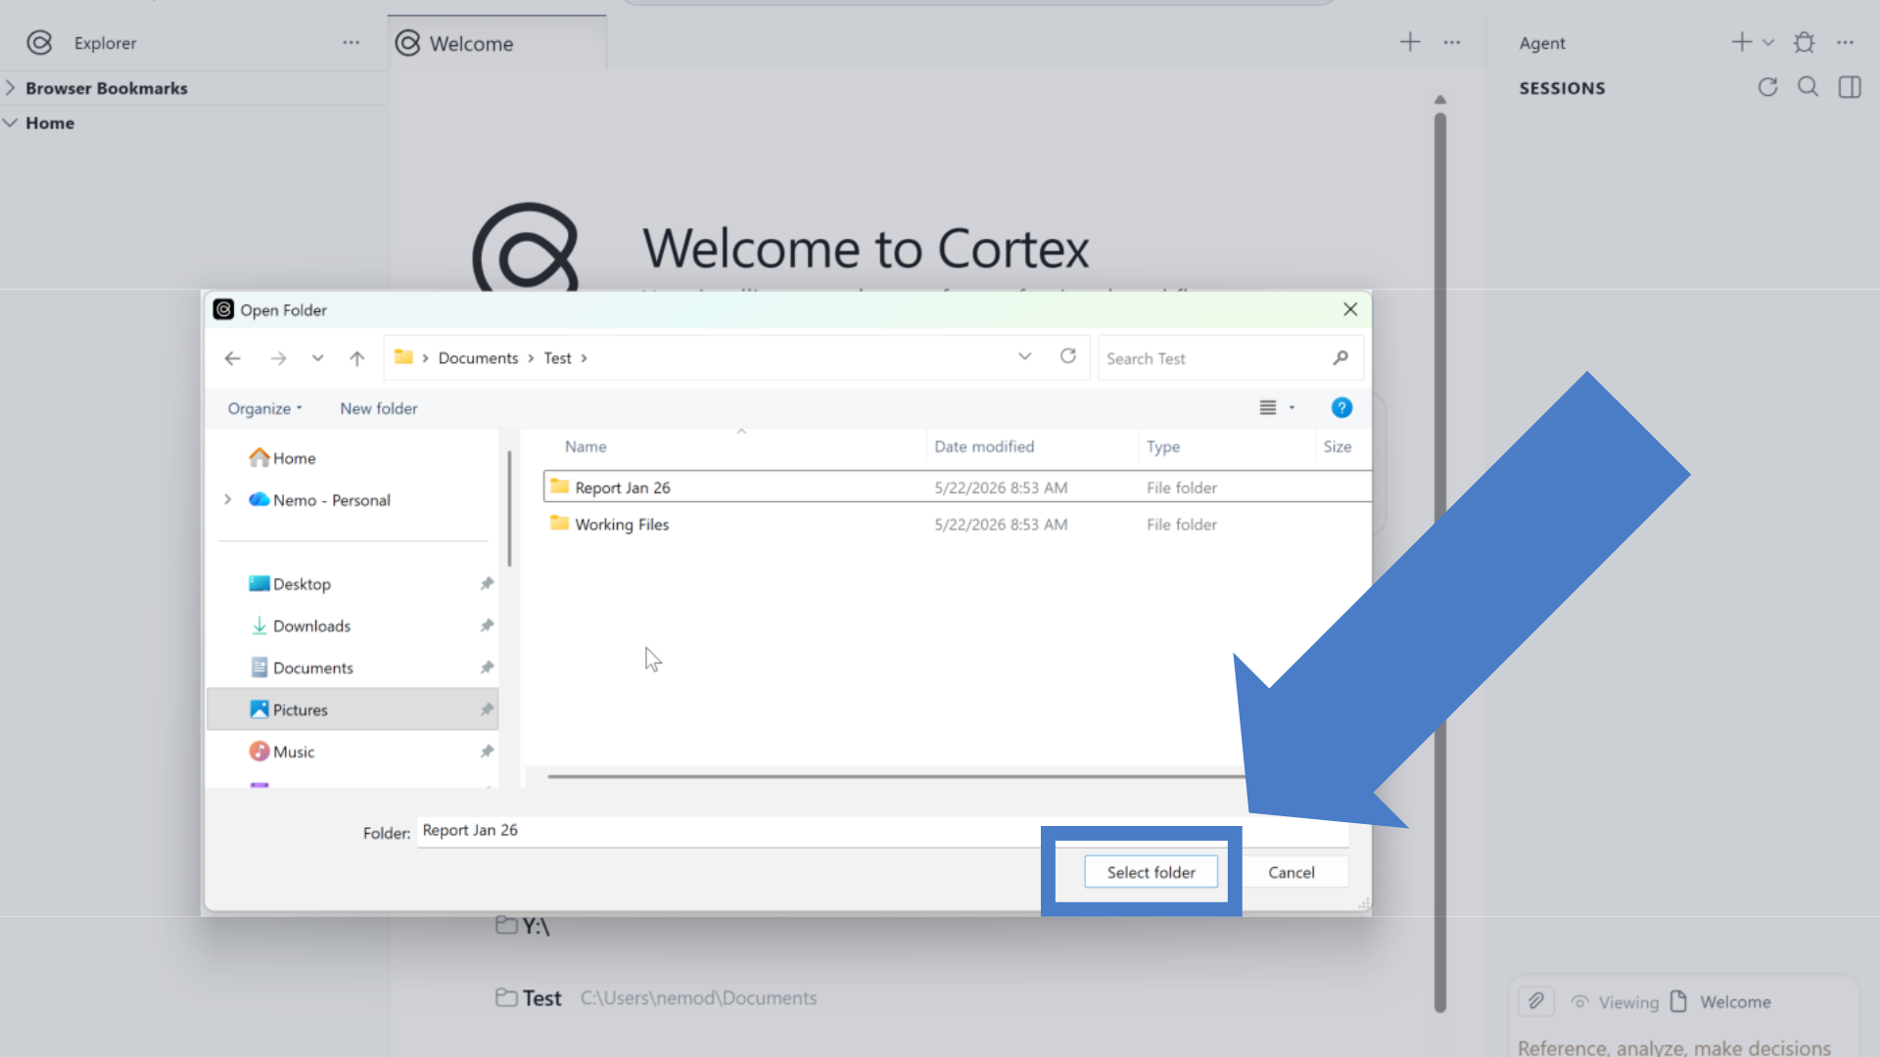Open Explorer panel more options
This screenshot has width=1880, height=1057.
[x=352, y=43]
